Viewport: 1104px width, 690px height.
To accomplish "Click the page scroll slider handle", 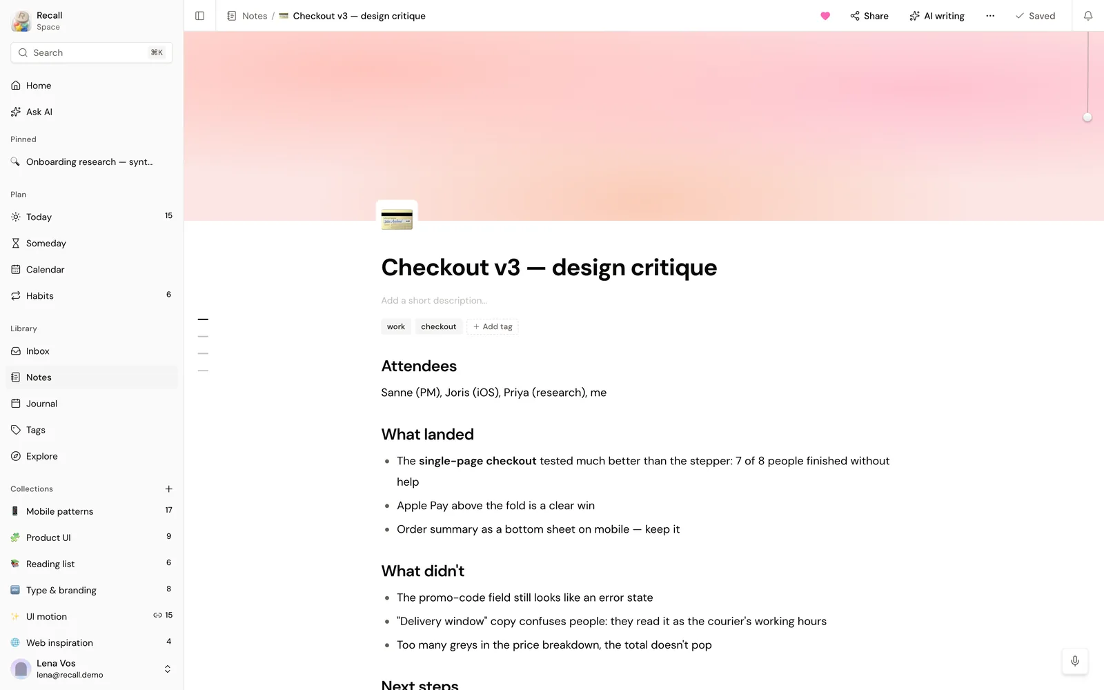I will click(x=1087, y=117).
